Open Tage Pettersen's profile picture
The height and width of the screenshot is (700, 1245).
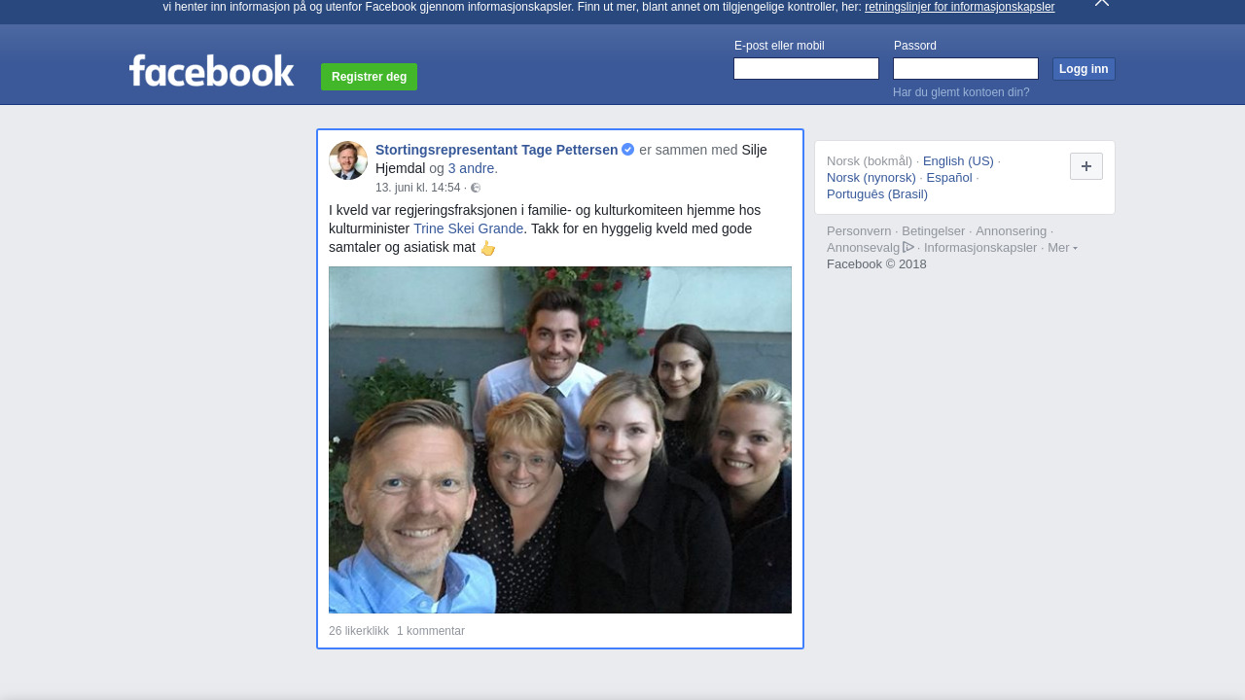(348, 160)
